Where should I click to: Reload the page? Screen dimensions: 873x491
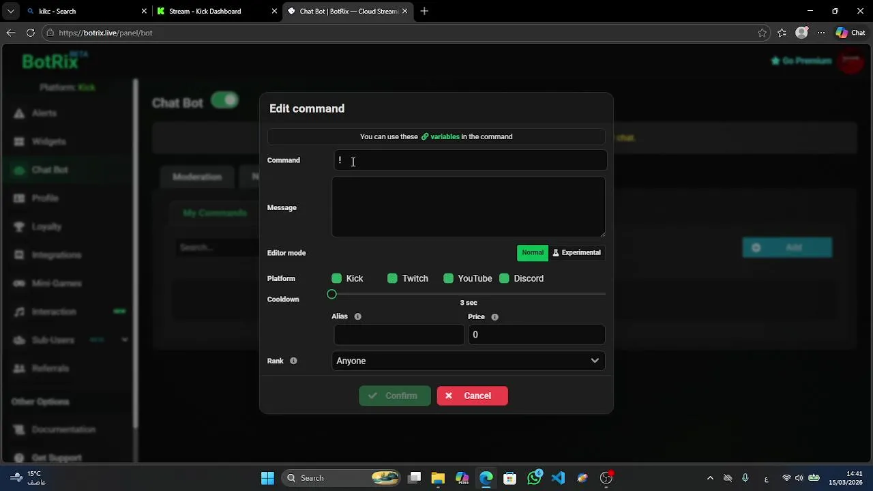pos(31,33)
